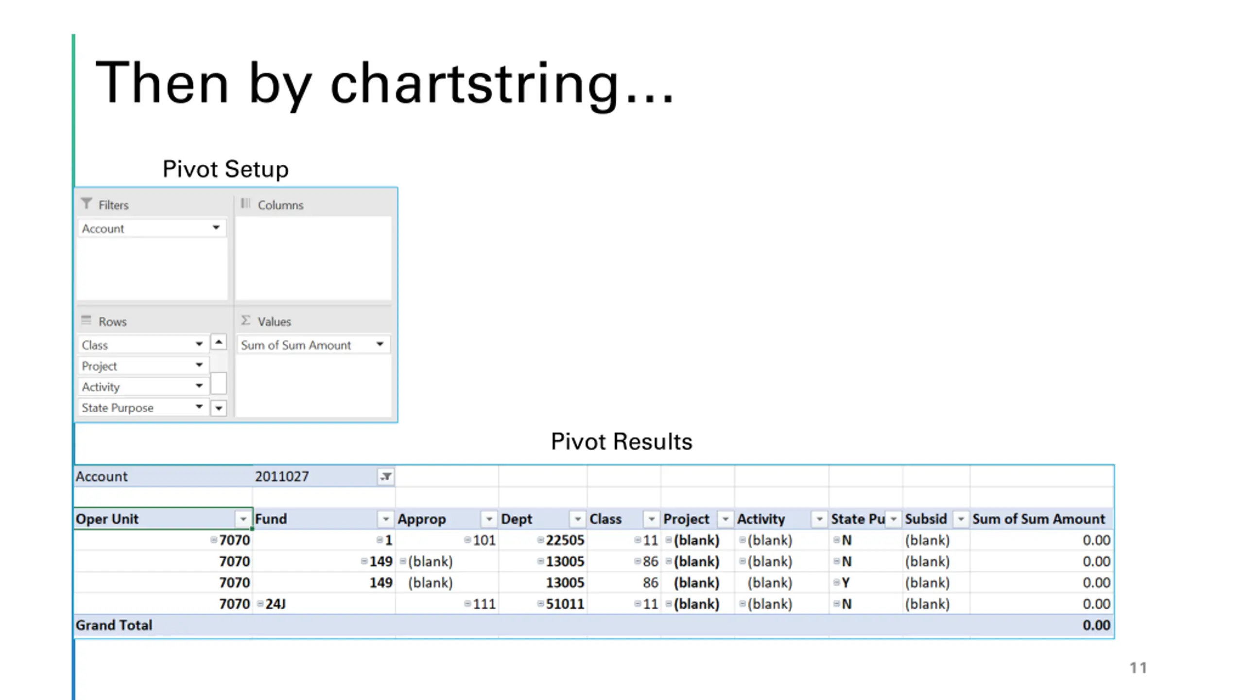The height and width of the screenshot is (700, 1244).
Task: Click the Account filter funnel icon
Action: coord(386,477)
